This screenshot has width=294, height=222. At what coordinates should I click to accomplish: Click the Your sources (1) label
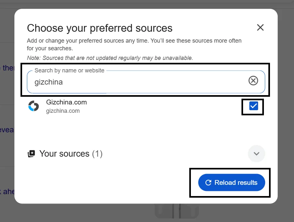[71, 154]
